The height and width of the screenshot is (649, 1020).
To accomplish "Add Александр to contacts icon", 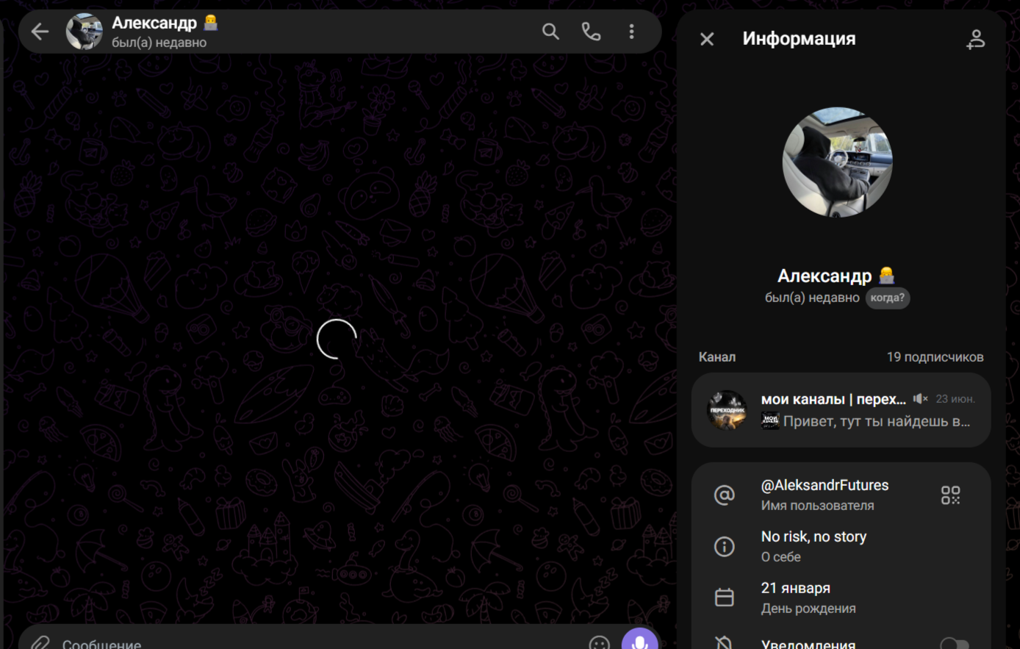I will [x=975, y=39].
